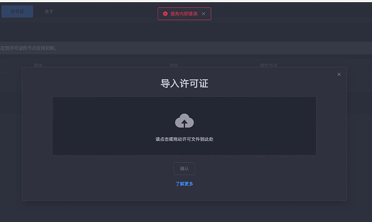Click the 绑定节点 column header
This screenshot has width=372, height=222.
tap(269, 65)
